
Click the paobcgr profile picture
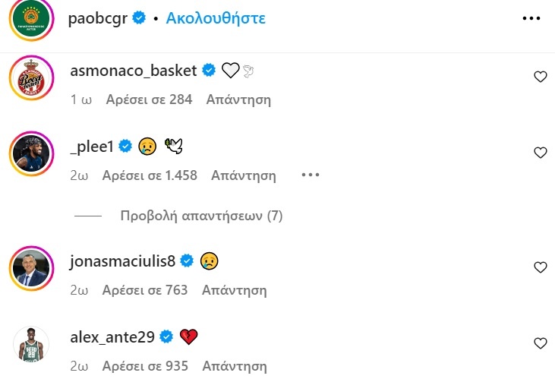(x=30, y=20)
